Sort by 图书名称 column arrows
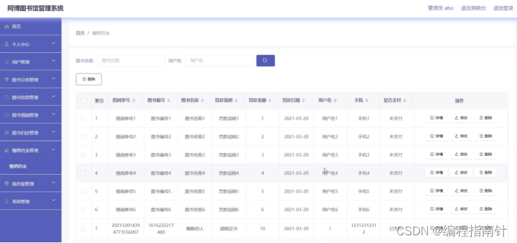This screenshot has height=243, width=517. click(202, 101)
